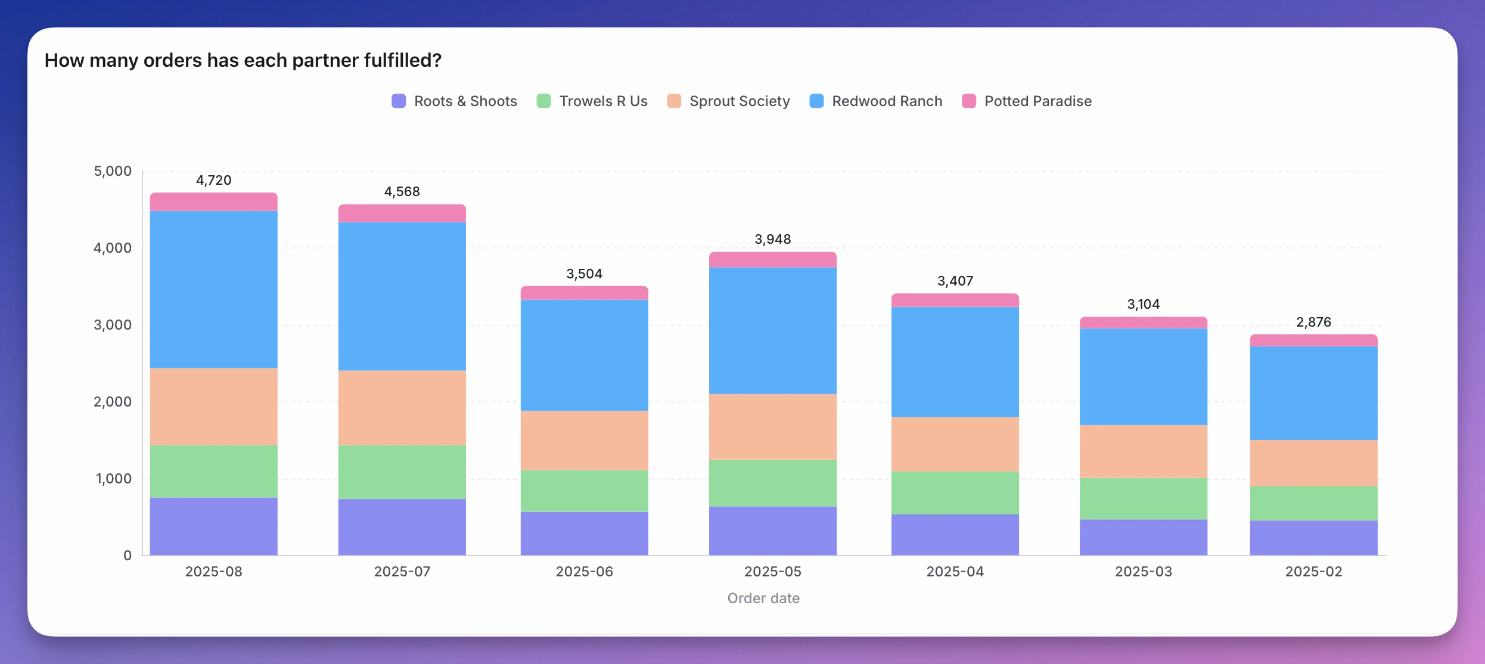Click the Potted Paradise segment in 2025-04 bar
This screenshot has width=1485, height=664.
955,300
